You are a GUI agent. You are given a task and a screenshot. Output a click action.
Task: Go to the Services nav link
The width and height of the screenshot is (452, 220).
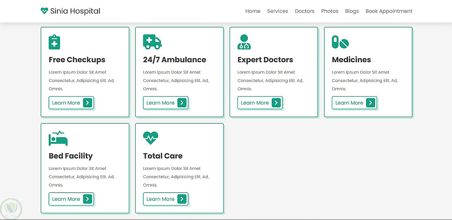tap(278, 11)
